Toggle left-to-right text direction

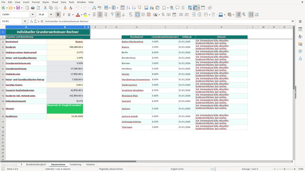coord(238,15)
